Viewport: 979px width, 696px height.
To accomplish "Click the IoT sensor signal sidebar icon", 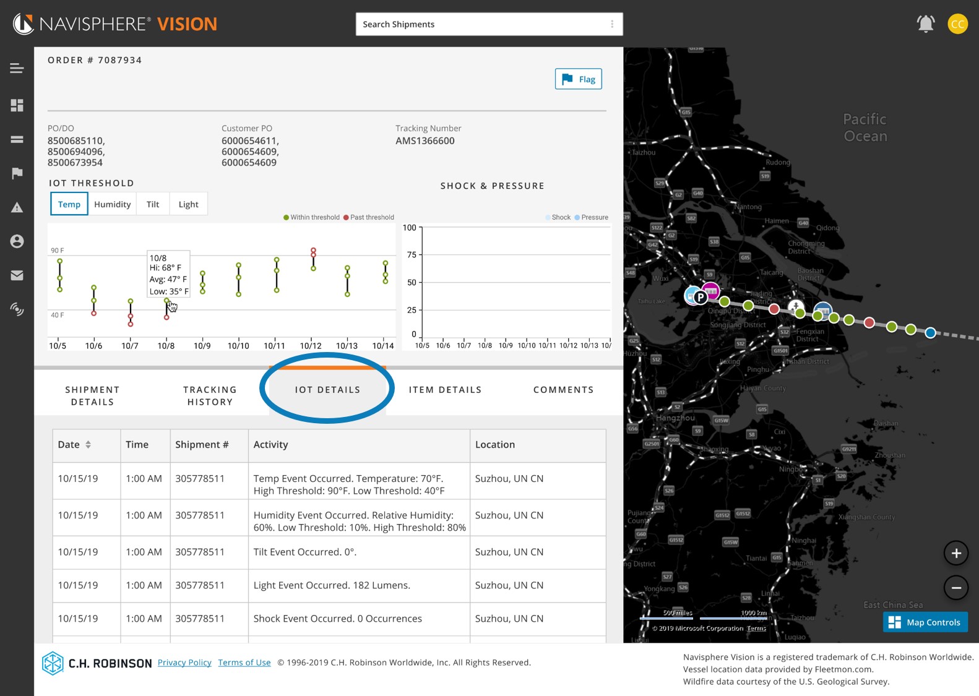I will [x=17, y=309].
